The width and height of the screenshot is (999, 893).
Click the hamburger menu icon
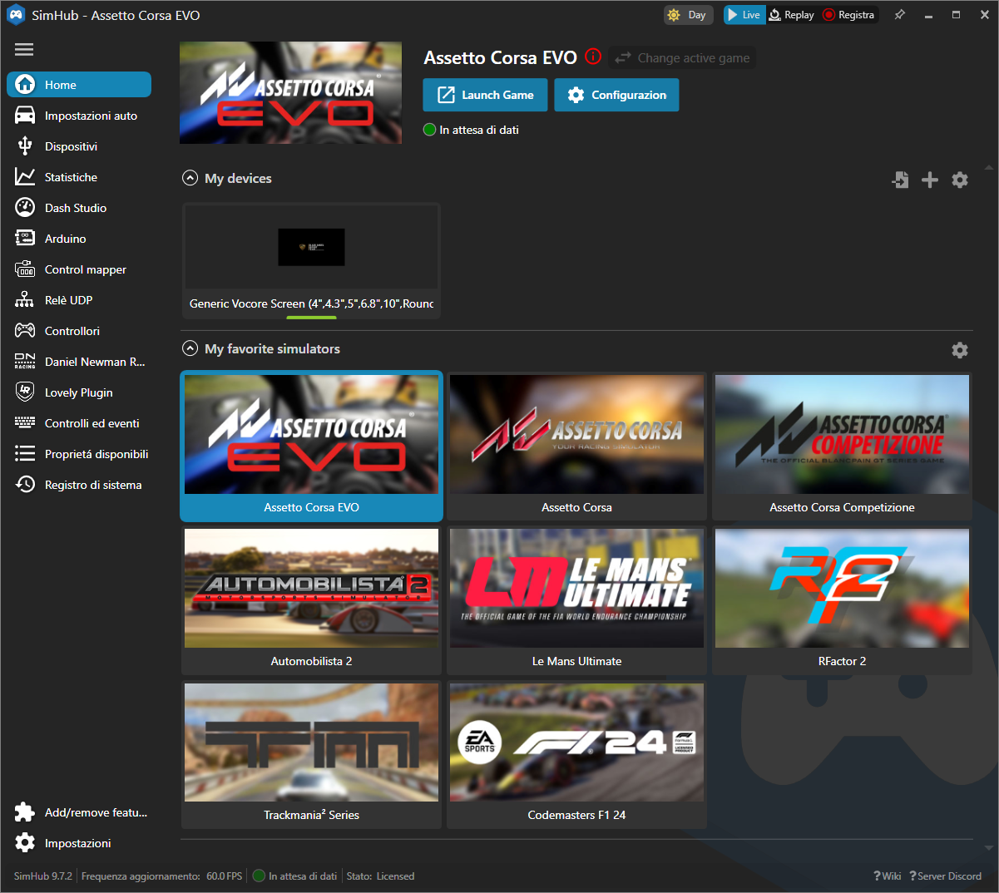point(24,50)
